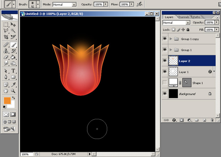Switch to the Layers tab
The height and width of the screenshot is (157, 221).
point(169,17)
